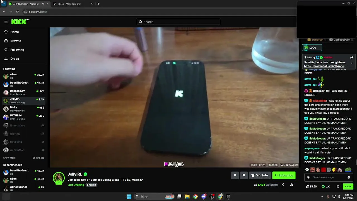Open Browse in the sidebar
This screenshot has height=201, width=357.
[16, 41]
